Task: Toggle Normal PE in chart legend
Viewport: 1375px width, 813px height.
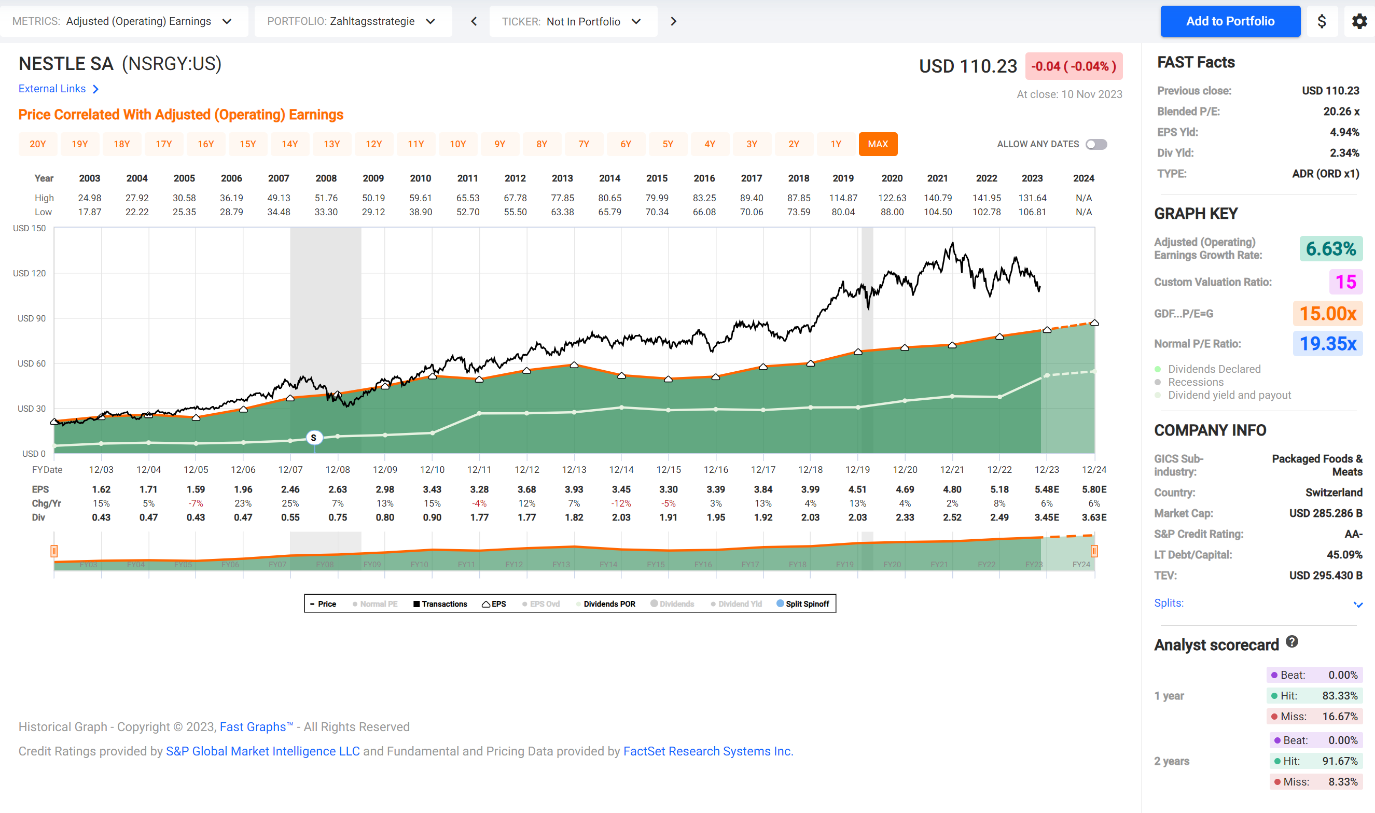Action: [375, 604]
